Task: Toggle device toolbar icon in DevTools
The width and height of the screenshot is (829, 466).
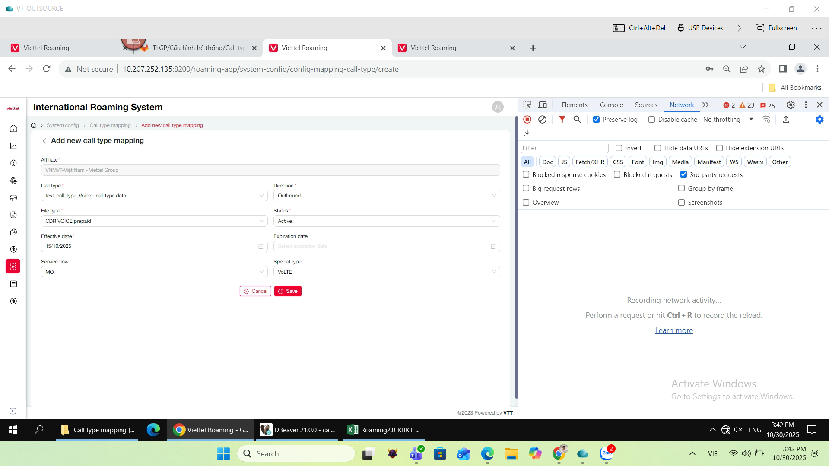Action: [x=543, y=105]
